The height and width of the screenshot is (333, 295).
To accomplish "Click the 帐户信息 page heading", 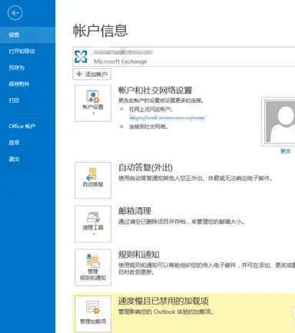I will [100, 31].
